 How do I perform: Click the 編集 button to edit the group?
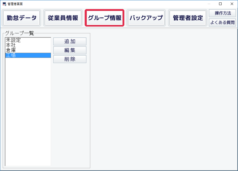coord(70,51)
